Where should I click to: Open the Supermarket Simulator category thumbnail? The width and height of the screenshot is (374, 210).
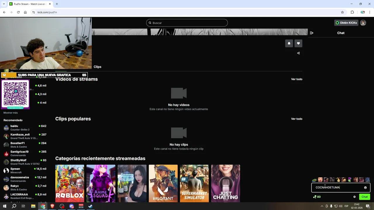coord(194,183)
